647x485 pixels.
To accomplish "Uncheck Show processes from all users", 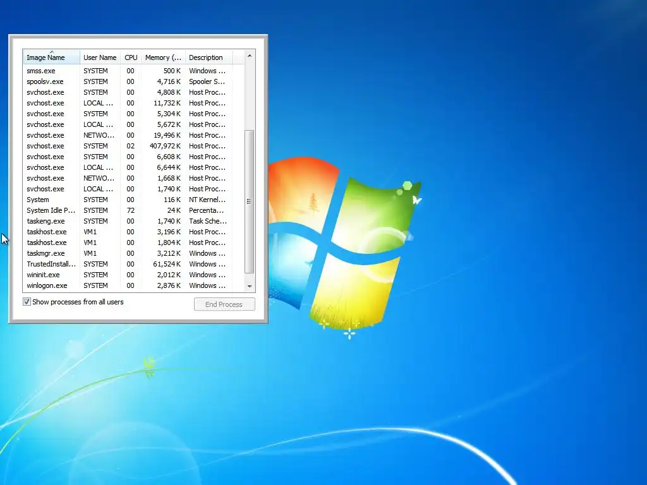I will tap(27, 302).
